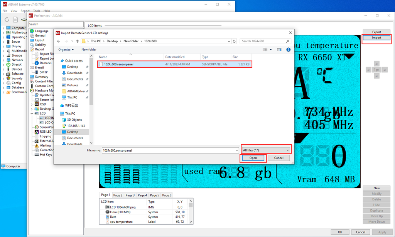Screen dimensions: 395x237
Task: Click the Open button
Action: [x=253, y=158]
